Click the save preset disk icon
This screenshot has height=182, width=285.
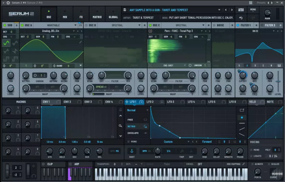(125, 10)
